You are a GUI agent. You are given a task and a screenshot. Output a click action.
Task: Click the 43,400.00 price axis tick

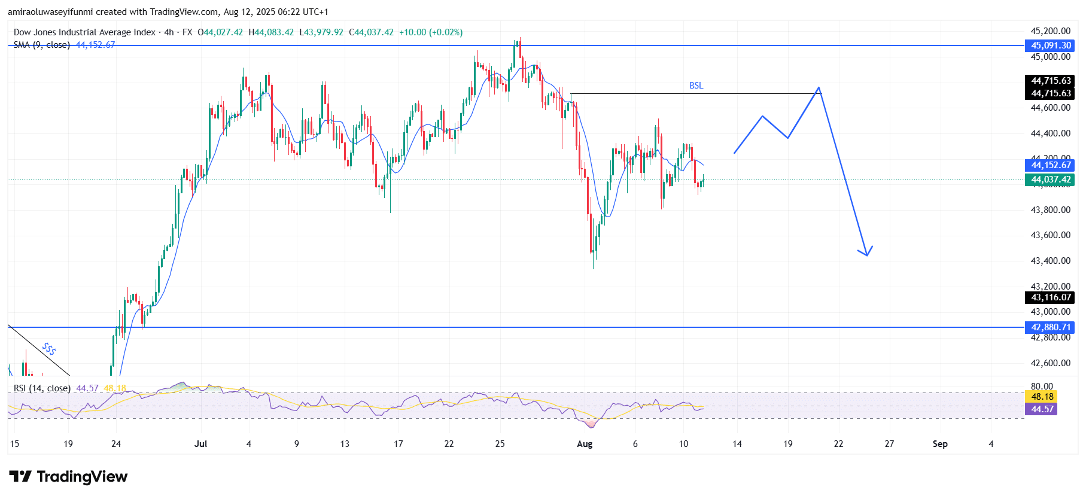[1050, 261]
